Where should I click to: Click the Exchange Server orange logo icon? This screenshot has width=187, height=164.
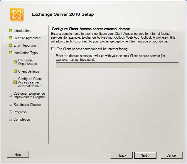17,14
